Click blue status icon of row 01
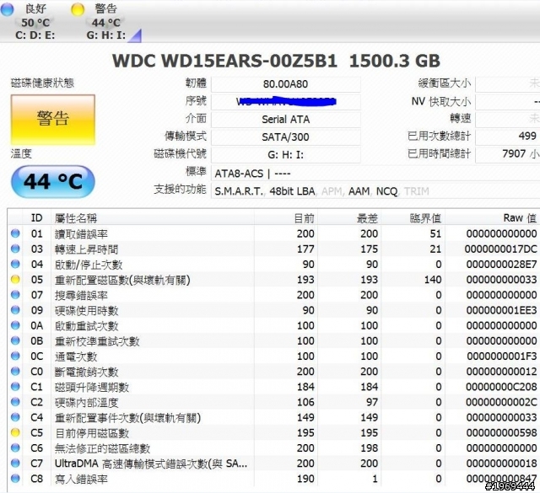This screenshot has width=540, height=493. click(15, 233)
